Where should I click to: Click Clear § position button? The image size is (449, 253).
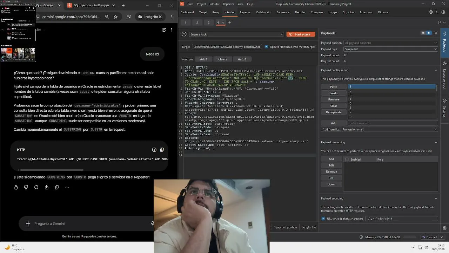coord(223,59)
